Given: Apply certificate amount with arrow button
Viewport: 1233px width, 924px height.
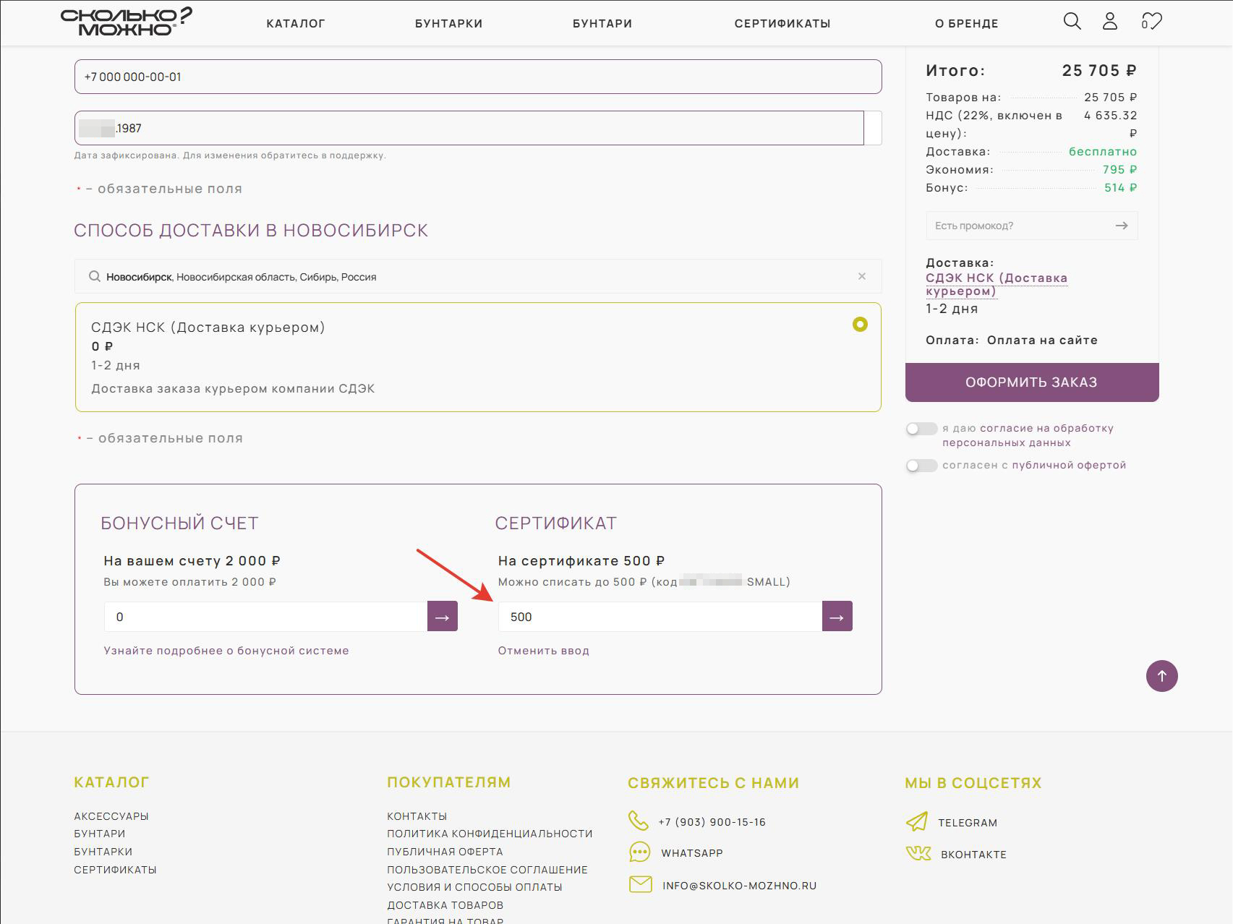Looking at the screenshot, I should pyautogui.click(x=837, y=617).
